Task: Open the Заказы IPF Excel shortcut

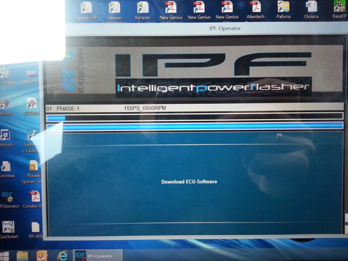Action: (86, 11)
